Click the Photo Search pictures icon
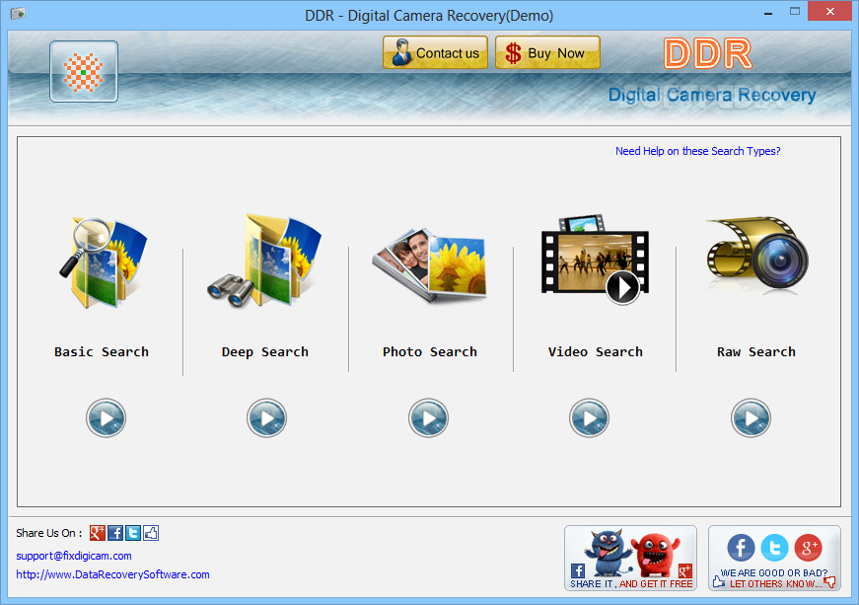The image size is (859, 605). [429, 265]
